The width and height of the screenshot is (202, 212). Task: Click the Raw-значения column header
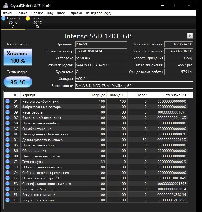168,95
